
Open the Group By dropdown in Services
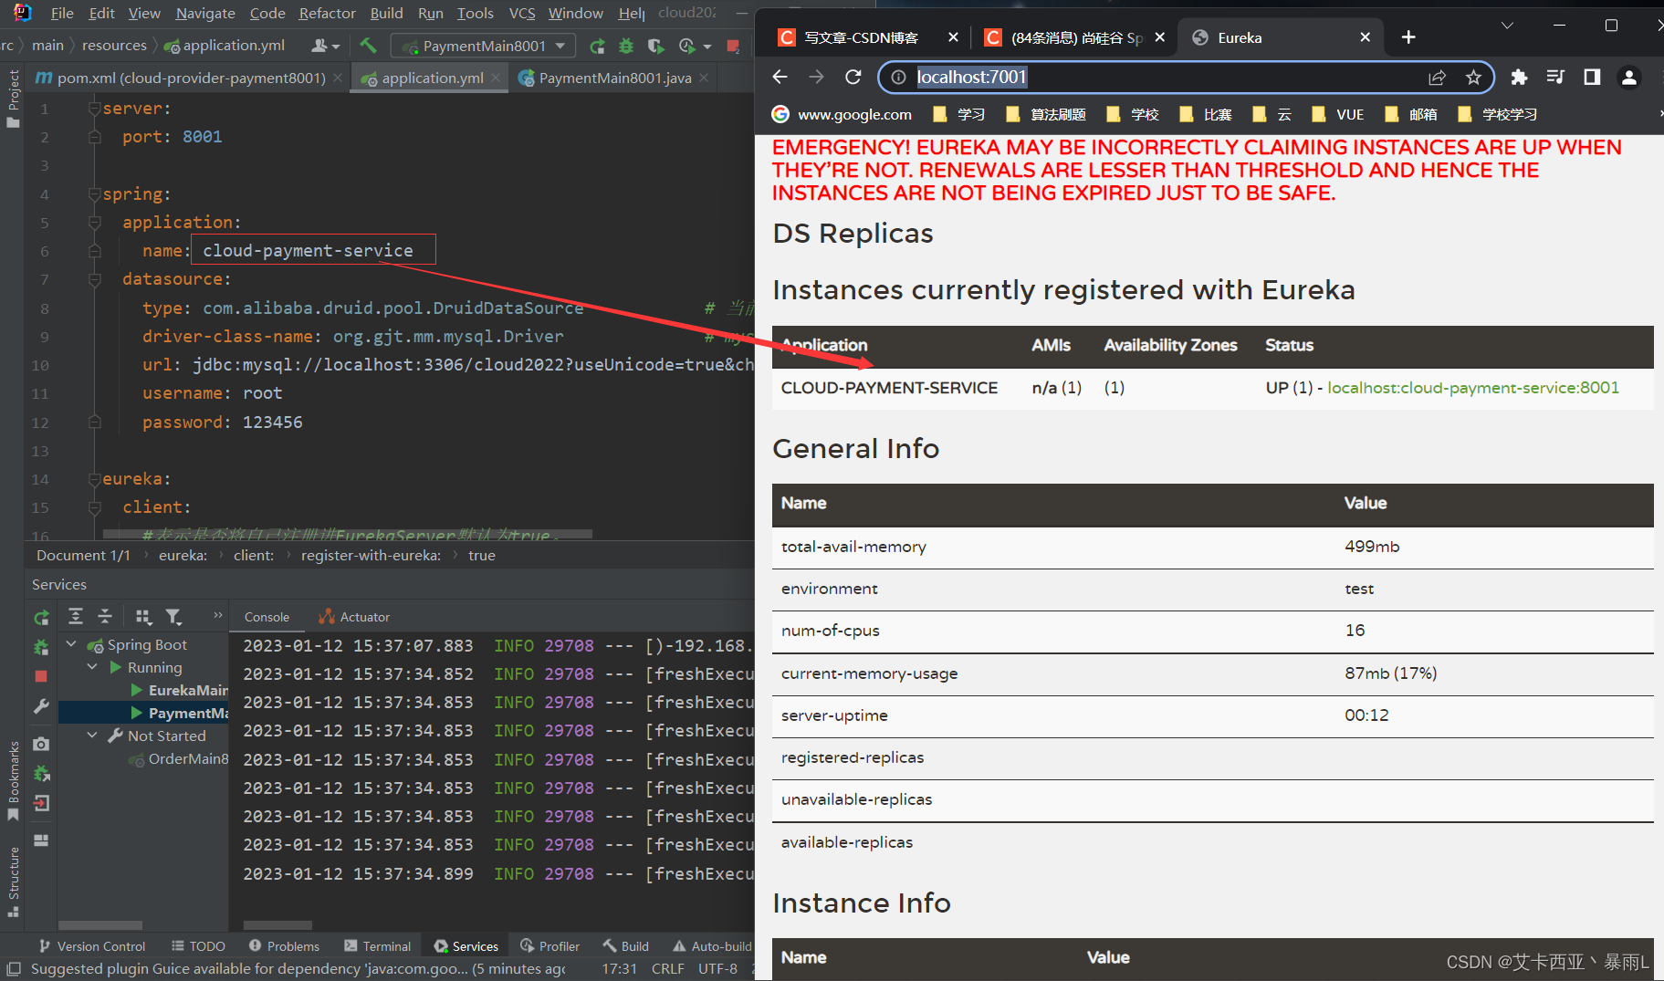142,616
